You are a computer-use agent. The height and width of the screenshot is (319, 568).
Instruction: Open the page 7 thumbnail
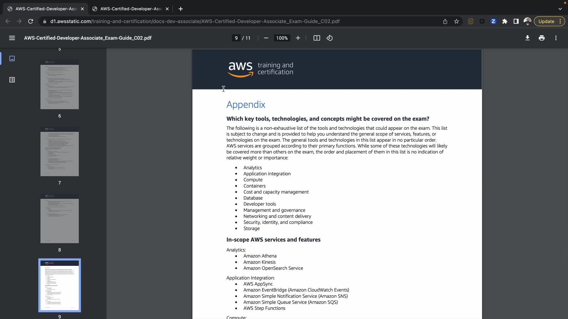tap(59, 152)
